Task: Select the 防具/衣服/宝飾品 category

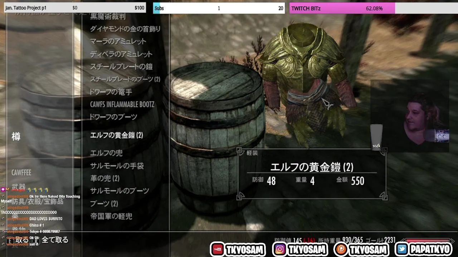Action: [37, 202]
